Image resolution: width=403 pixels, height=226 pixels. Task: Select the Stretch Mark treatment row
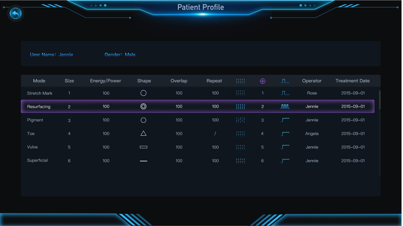point(40,93)
